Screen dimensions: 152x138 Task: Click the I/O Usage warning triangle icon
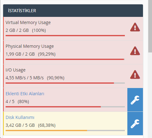[135, 75]
